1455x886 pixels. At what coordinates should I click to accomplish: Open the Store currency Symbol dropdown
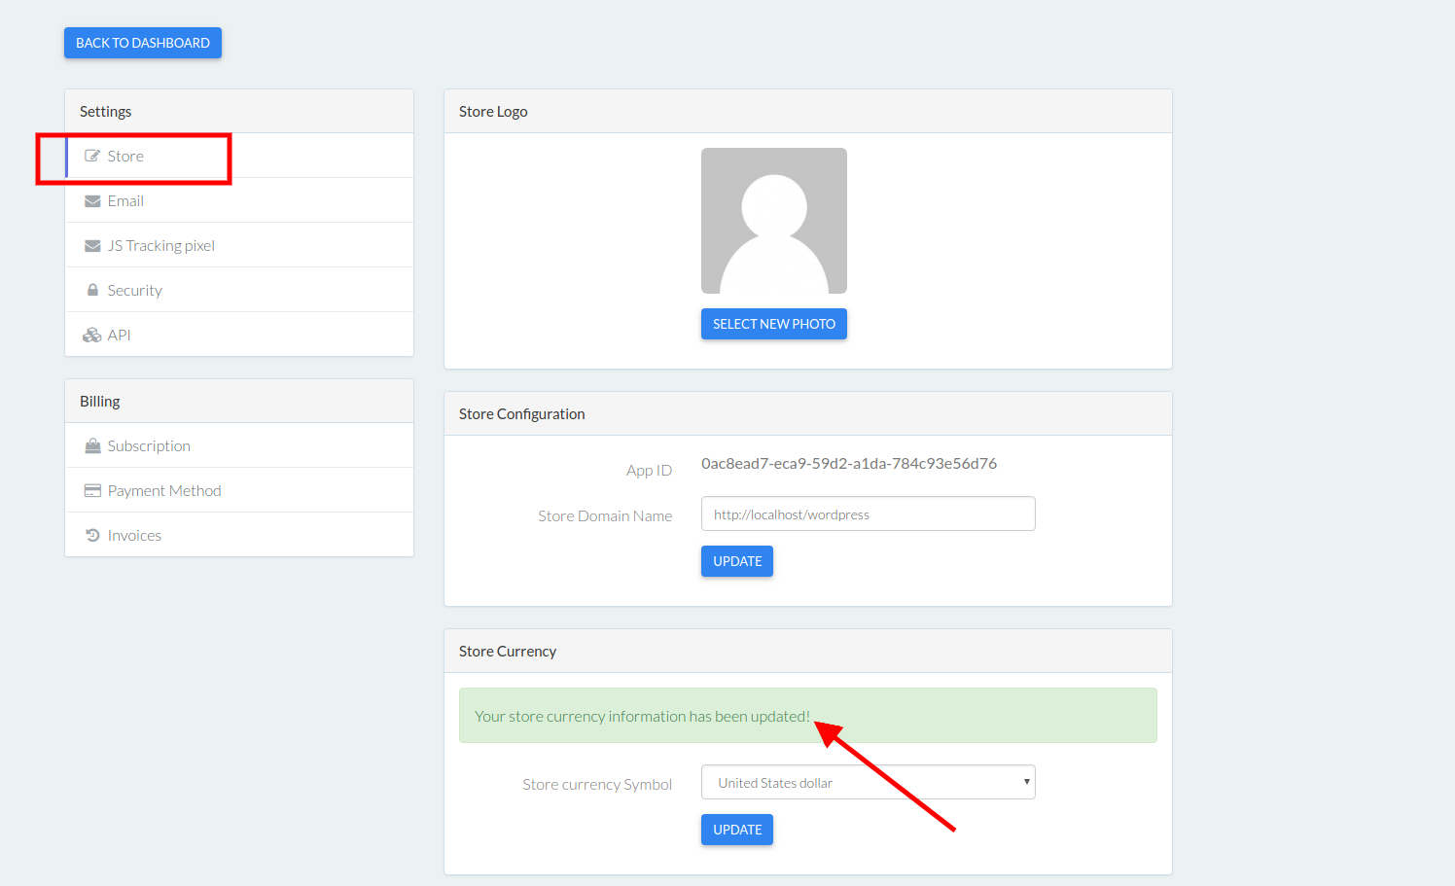pos(869,782)
